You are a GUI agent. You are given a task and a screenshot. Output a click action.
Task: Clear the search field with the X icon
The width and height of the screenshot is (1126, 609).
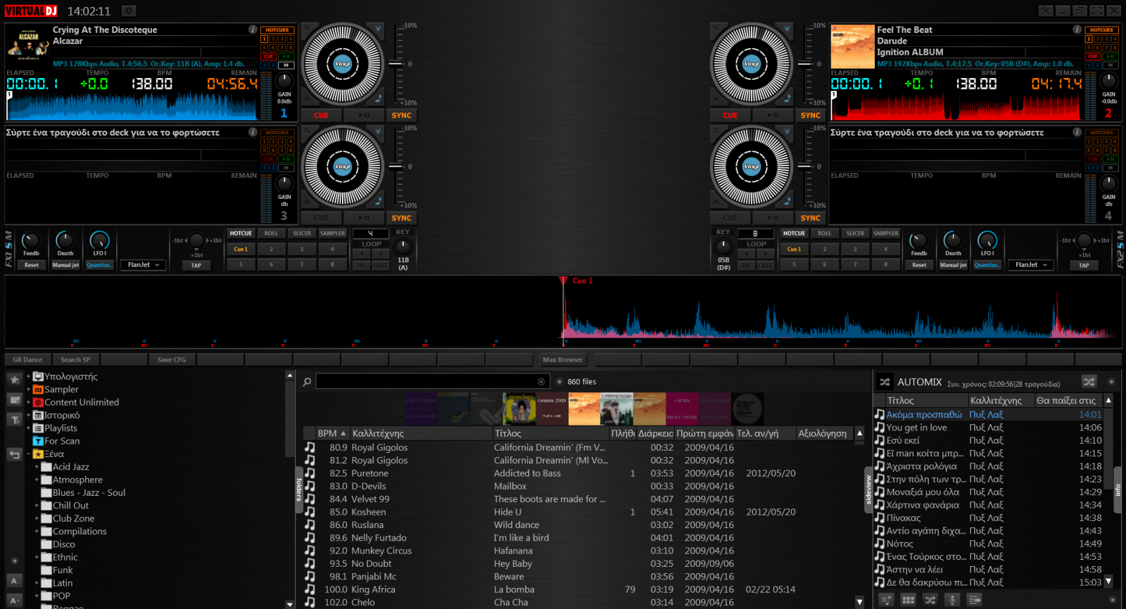click(541, 382)
